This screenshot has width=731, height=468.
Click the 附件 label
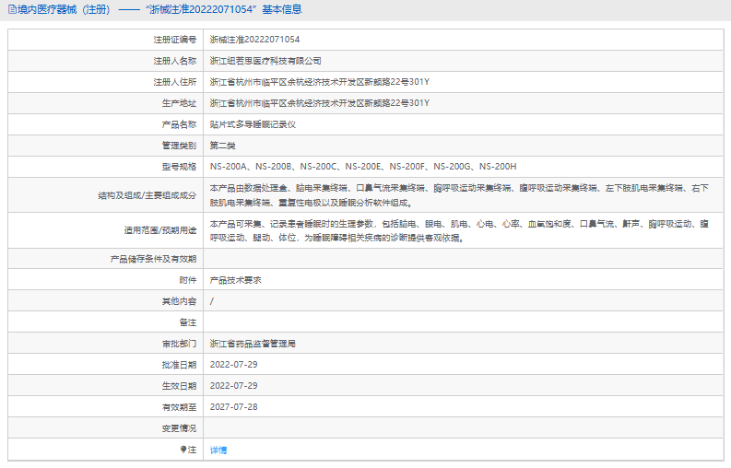(x=188, y=280)
